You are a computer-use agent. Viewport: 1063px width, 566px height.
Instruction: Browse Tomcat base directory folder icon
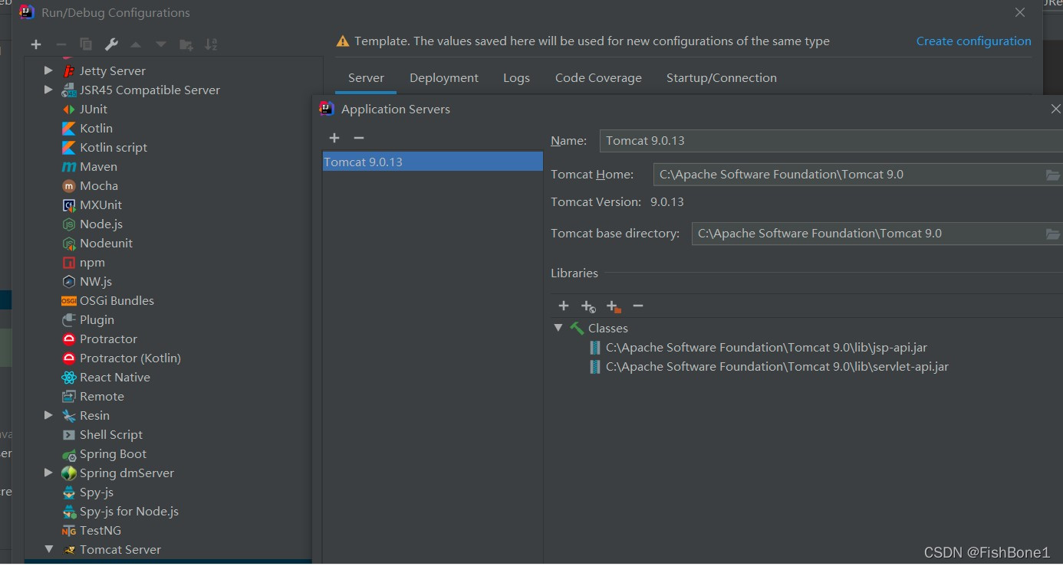[x=1053, y=234]
